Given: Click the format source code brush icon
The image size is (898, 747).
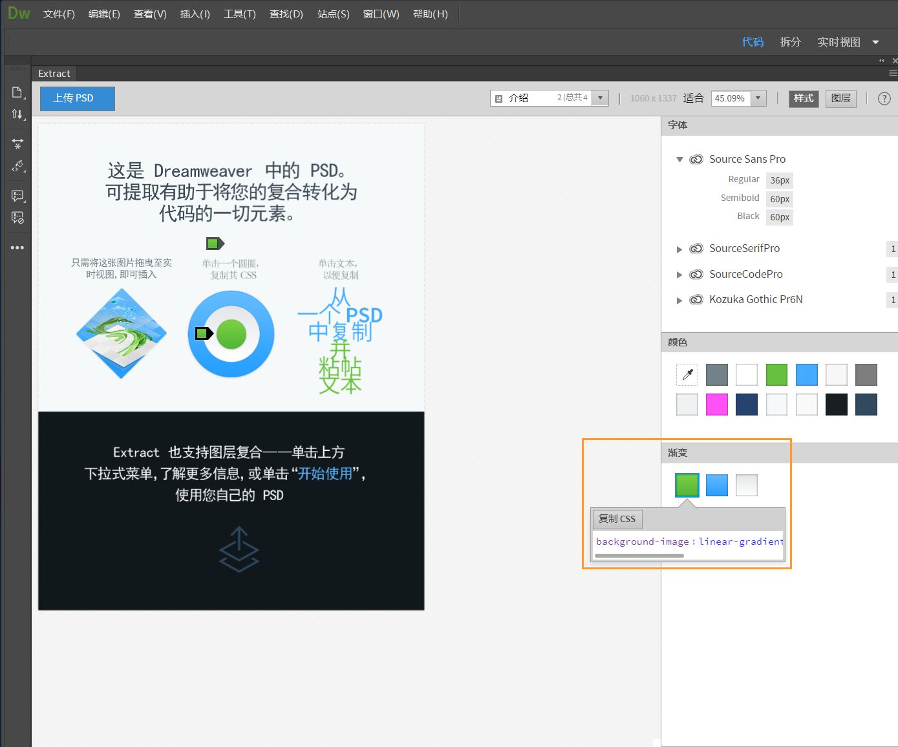Looking at the screenshot, I should [17, 166].
